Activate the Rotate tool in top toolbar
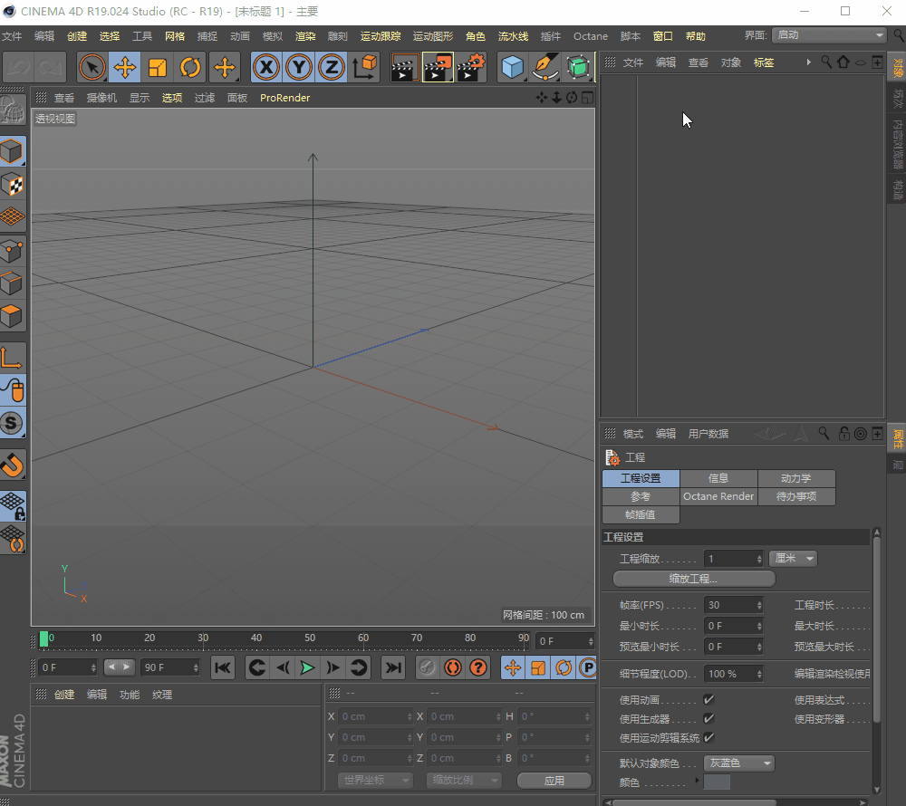 (x=190, y=68)
